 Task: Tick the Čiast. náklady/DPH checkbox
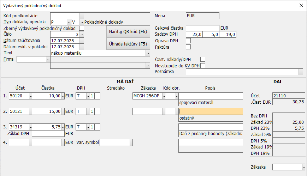(203, 59)
